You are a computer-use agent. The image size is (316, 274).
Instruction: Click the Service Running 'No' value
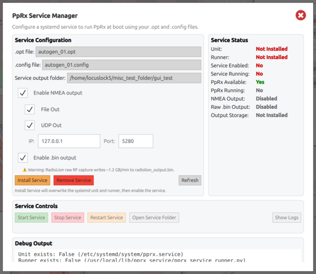pos(259,74)
